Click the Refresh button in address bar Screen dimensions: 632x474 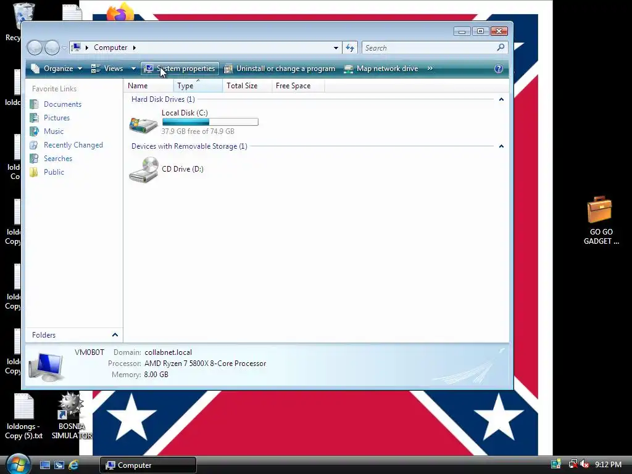click(x=350, y=48)
